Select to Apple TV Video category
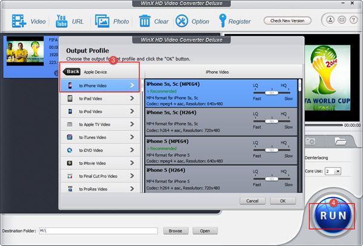The width and height of the screenshot is (363, 246). pyautogui.click(x=100, y=125)
